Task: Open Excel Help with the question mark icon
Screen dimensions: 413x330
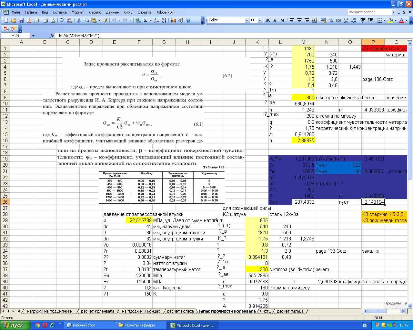Action: [188, 20]
